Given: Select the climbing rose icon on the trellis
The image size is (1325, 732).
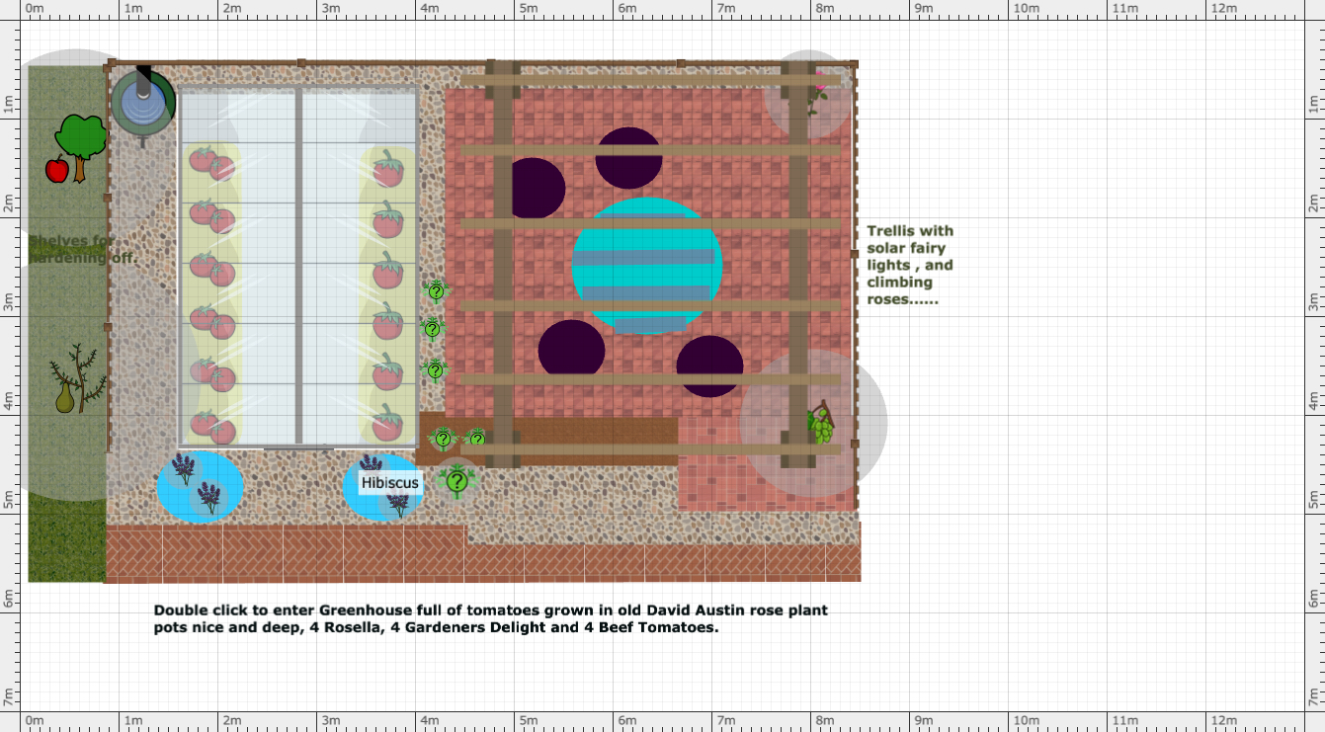Looking at the screenshot, I should (818, 91).
